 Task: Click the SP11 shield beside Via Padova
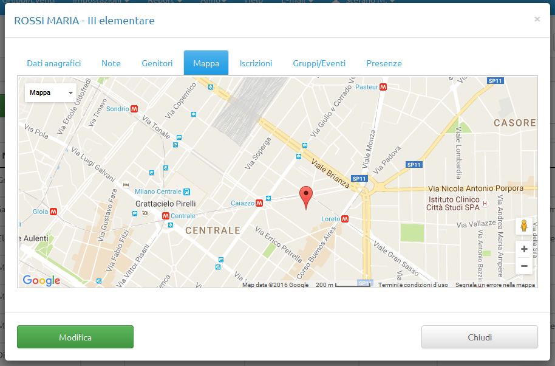414,164
